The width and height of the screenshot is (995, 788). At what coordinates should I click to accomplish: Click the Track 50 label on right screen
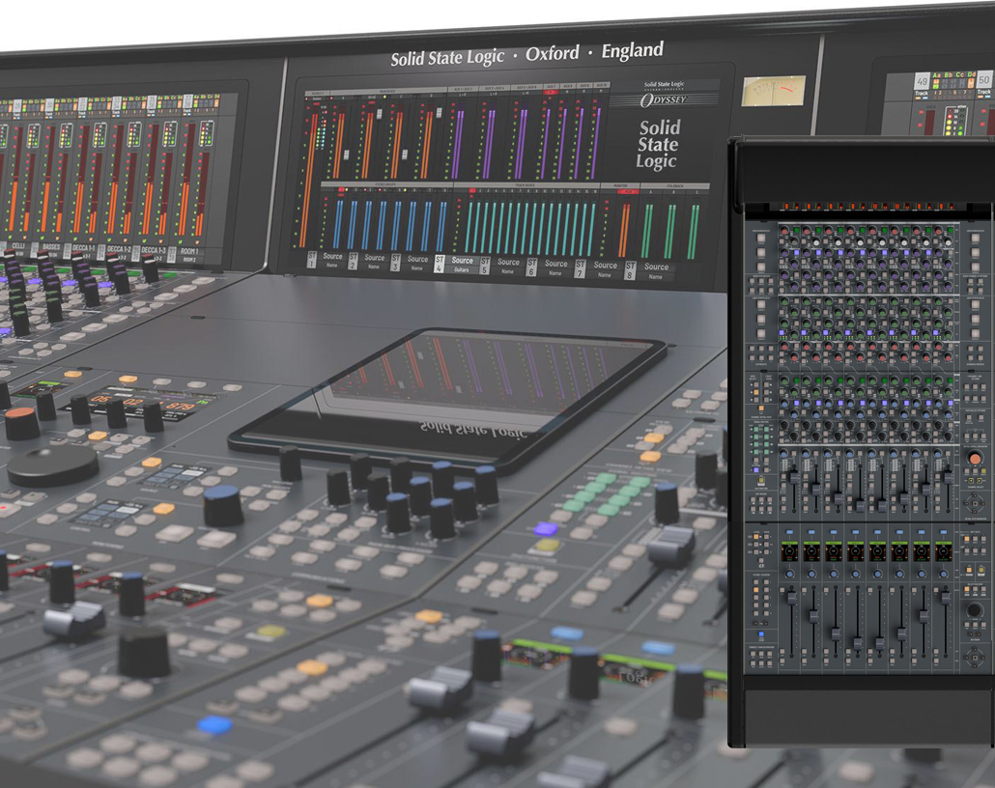click(983, 84)
